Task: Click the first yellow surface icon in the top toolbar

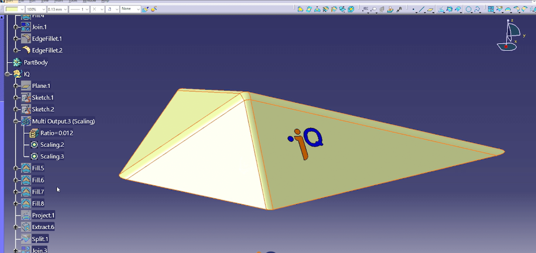Action: pos(300,9)
